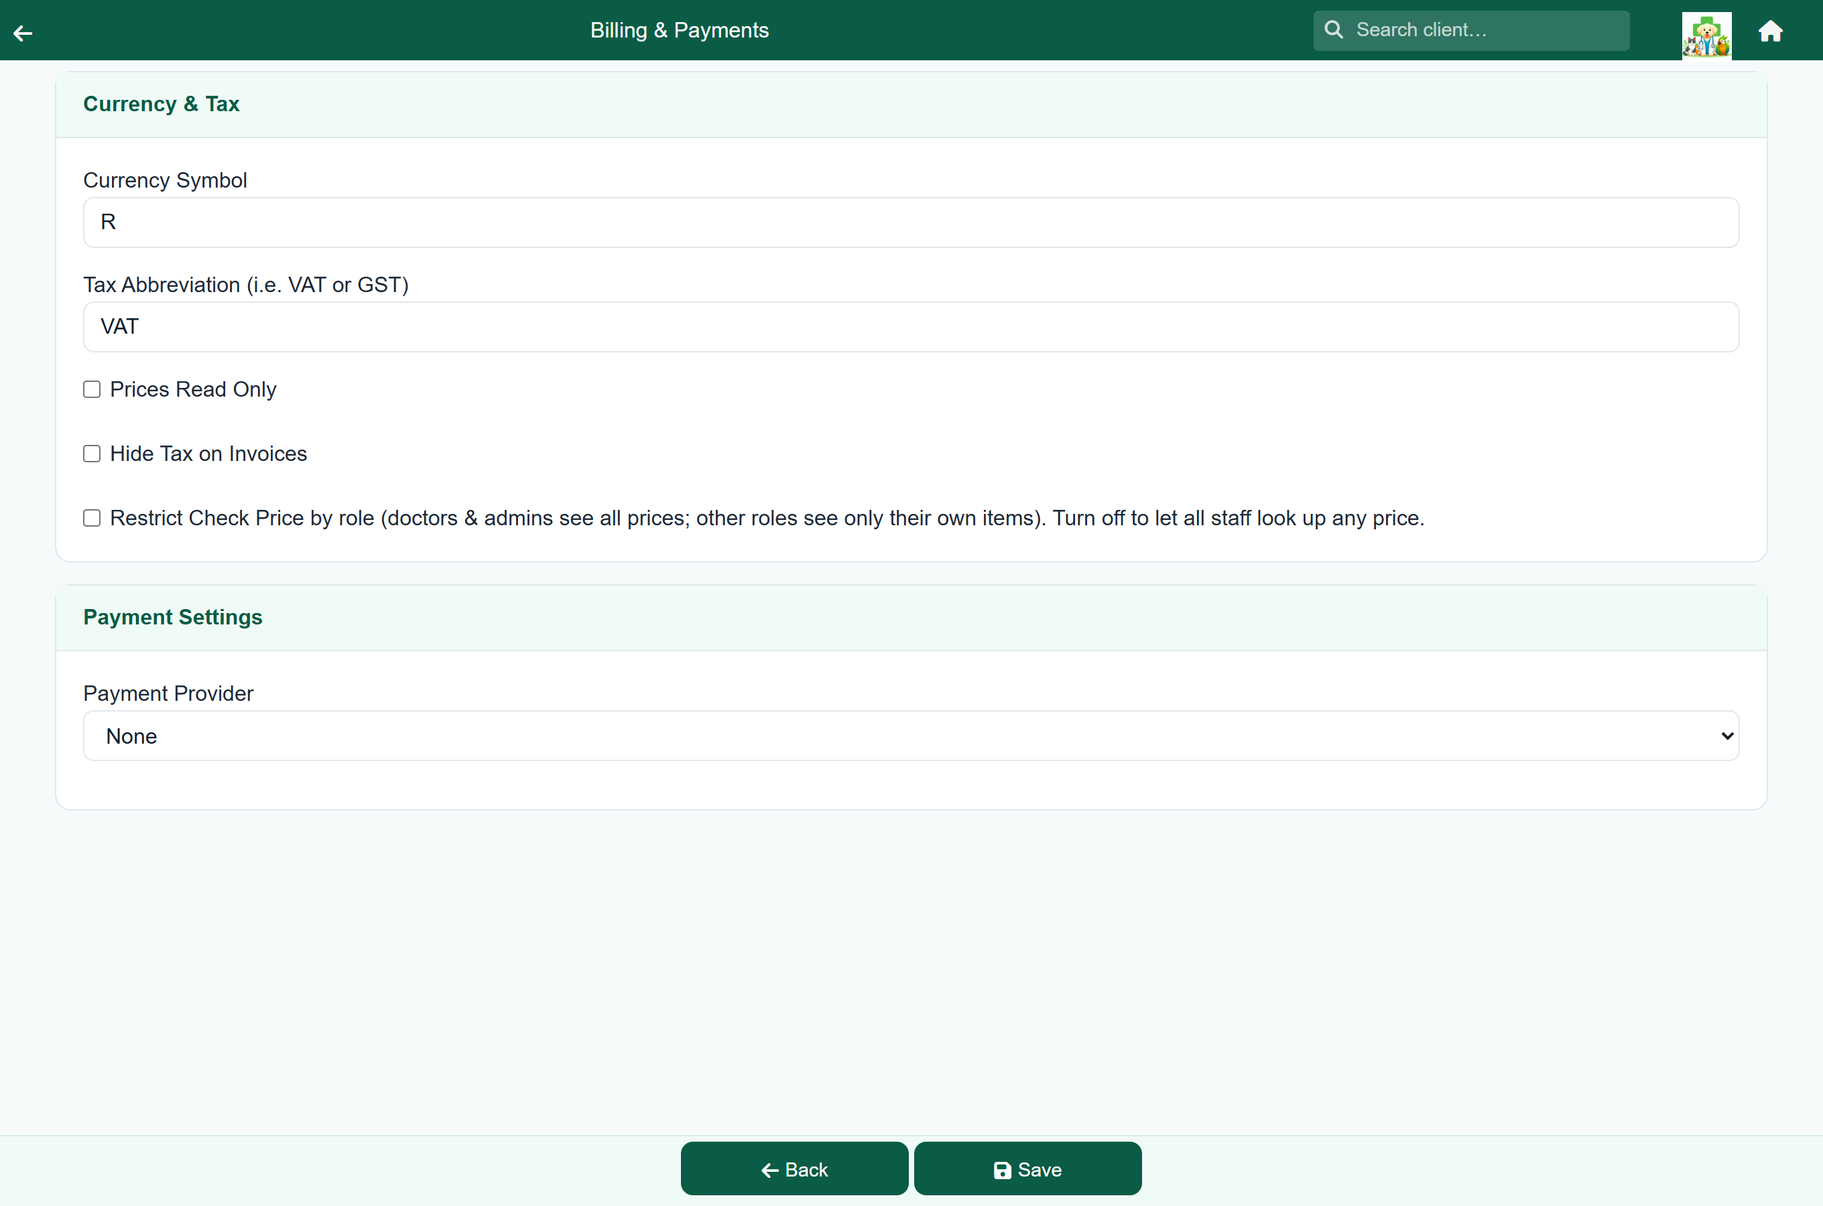Click the back arrow in header
The image size is (1823, 1206).
click(x=23, y=32)
